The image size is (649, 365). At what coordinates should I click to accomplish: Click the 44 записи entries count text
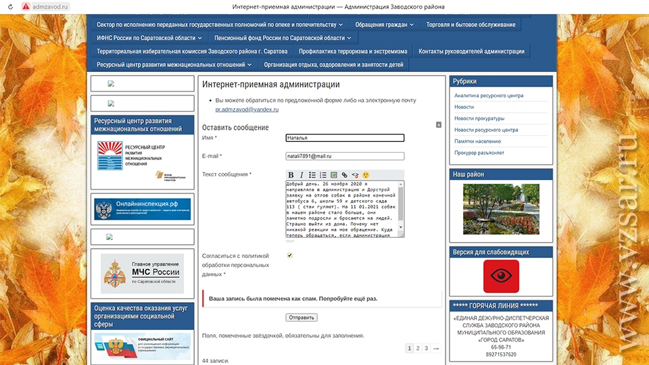tap(215, 361)
